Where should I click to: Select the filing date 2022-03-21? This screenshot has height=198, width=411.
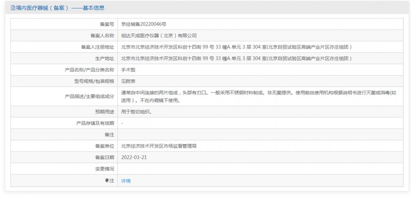(134, 157)
